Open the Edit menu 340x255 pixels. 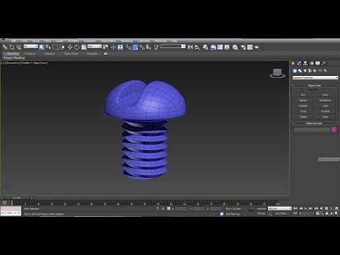pyautogui.click(x=13, y=41)
